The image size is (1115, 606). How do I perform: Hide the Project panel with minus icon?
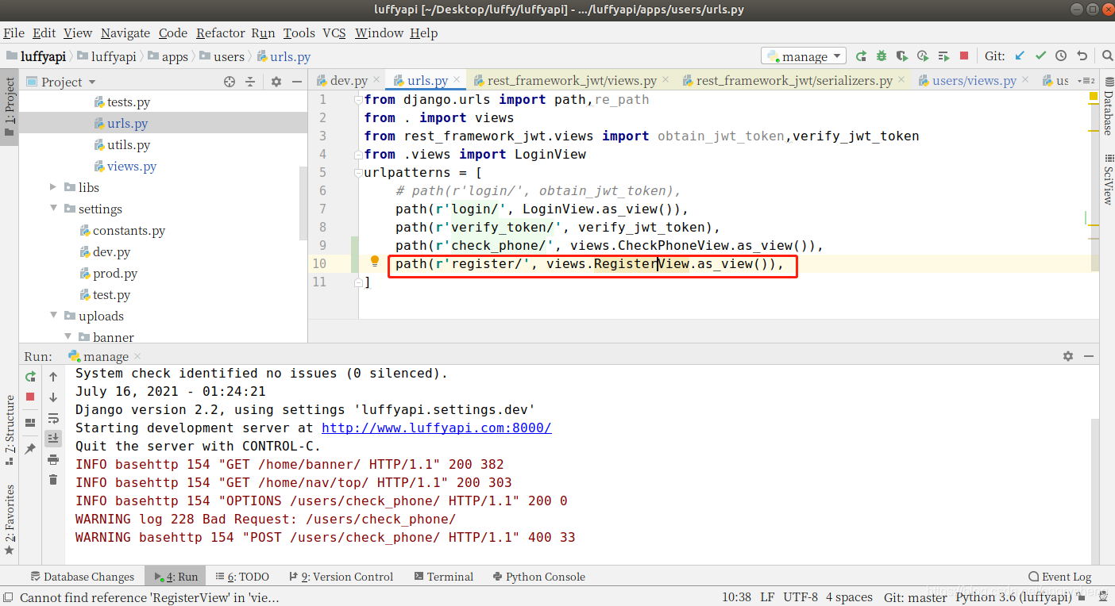(297, 81)
